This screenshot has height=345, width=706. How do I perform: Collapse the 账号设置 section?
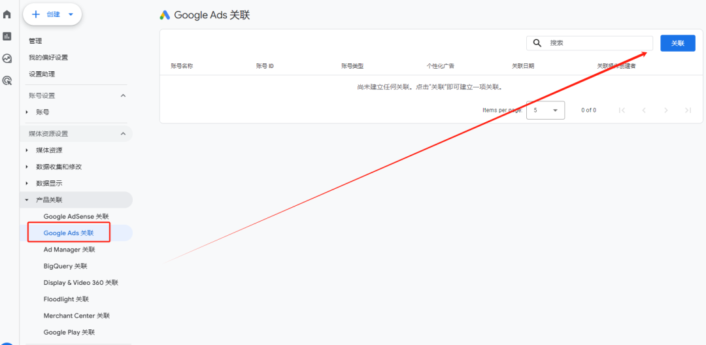pyautogui.click(x=123, y=96)
